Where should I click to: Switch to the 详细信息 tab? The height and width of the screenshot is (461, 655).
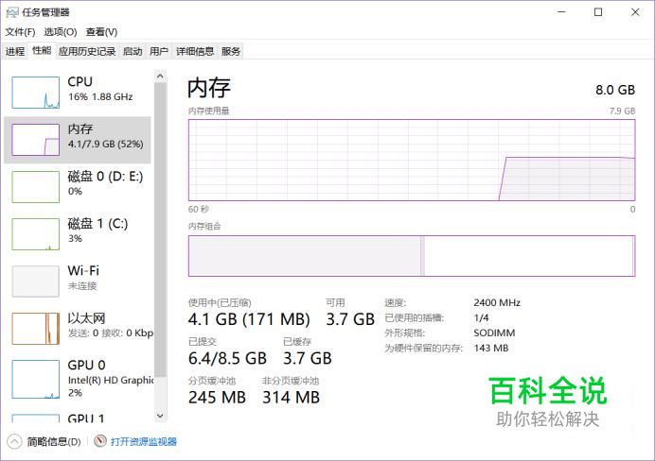195,51
